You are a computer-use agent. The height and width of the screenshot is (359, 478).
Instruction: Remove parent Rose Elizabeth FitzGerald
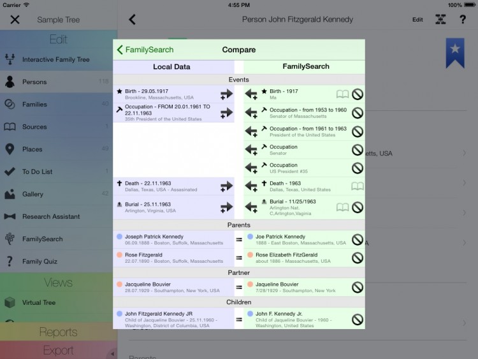[x=358, y=258]
